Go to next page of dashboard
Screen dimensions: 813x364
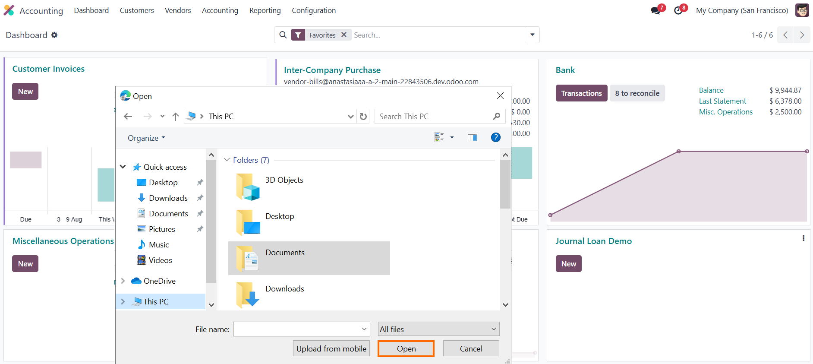[x=802, y=35]
